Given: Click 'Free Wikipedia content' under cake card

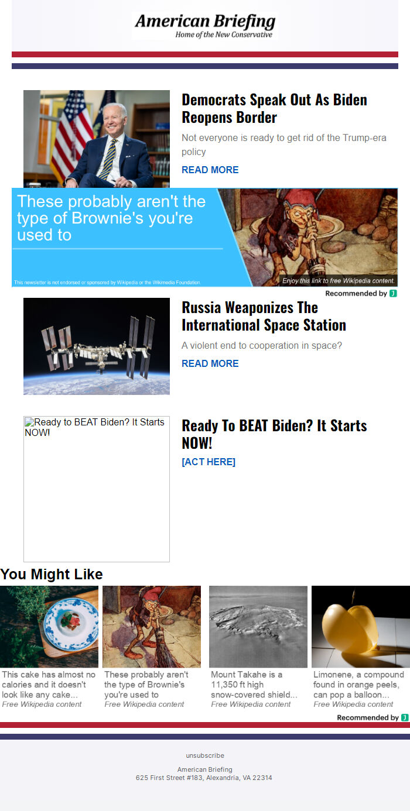Looking at the screenshot, I should (42, 705).
